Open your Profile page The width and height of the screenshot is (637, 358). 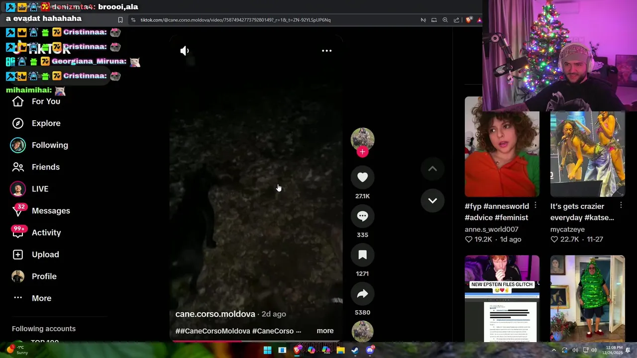coord(44,276)
